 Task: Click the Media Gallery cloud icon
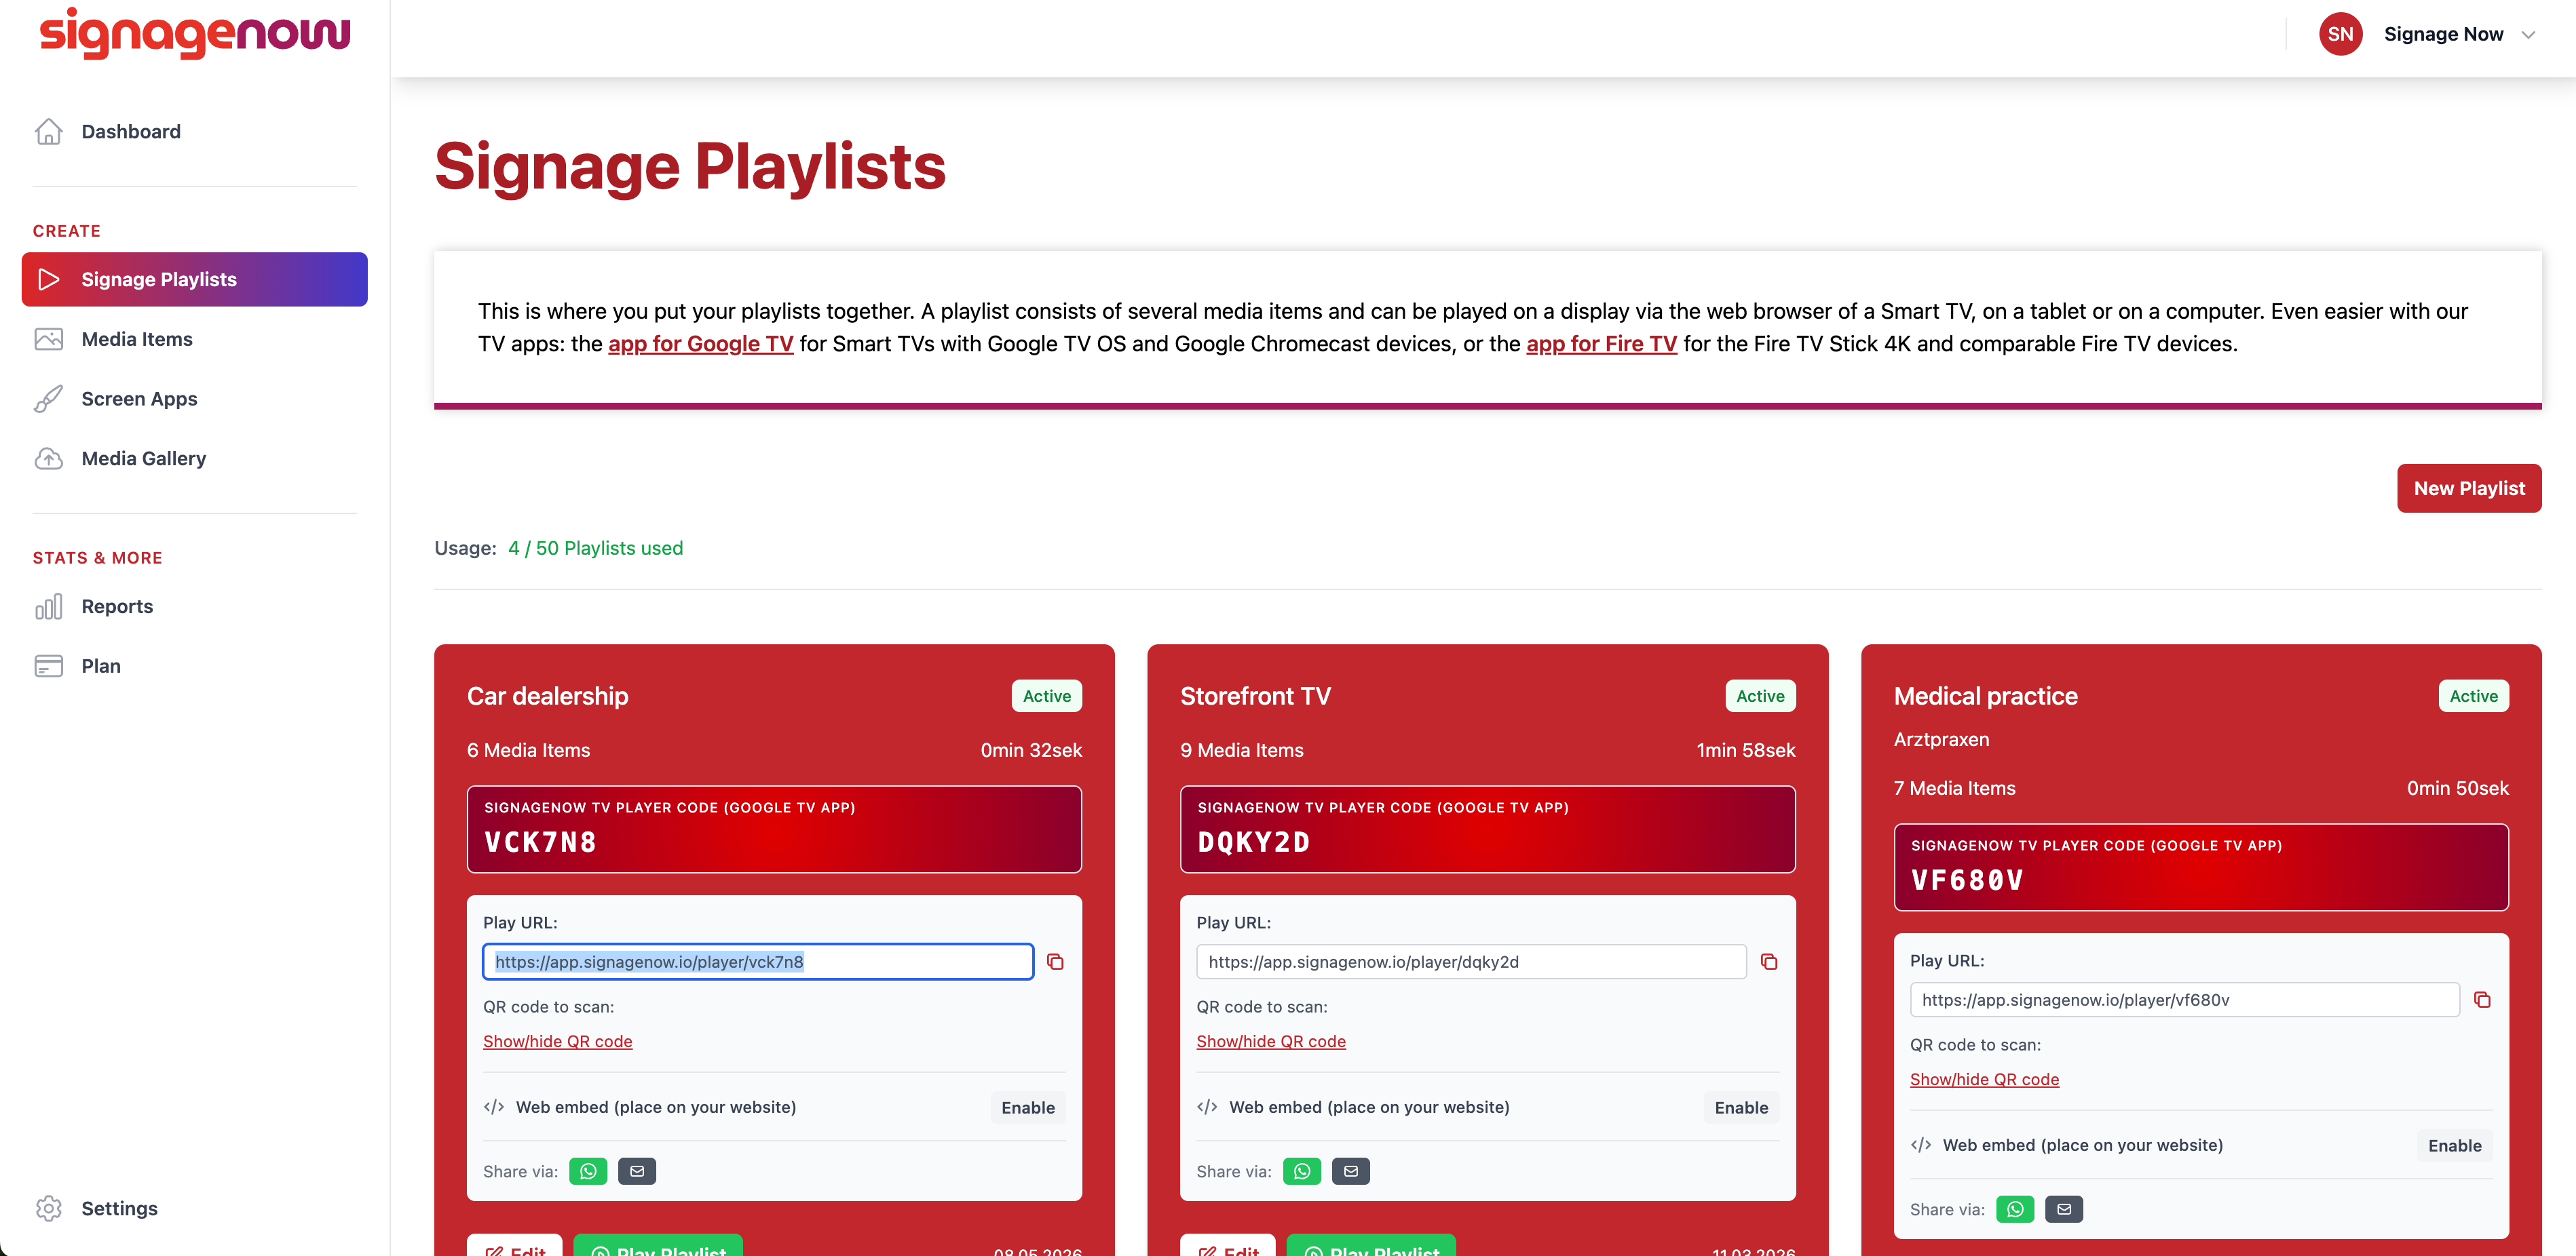[x=48, y=458]
